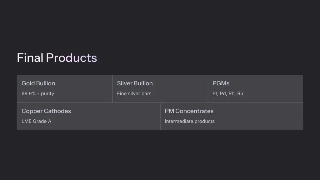Image resolution: width=320 pixels, height=180 pixels.
Task: Click the word "Cathodes" in the copper card
Action: 57,111
